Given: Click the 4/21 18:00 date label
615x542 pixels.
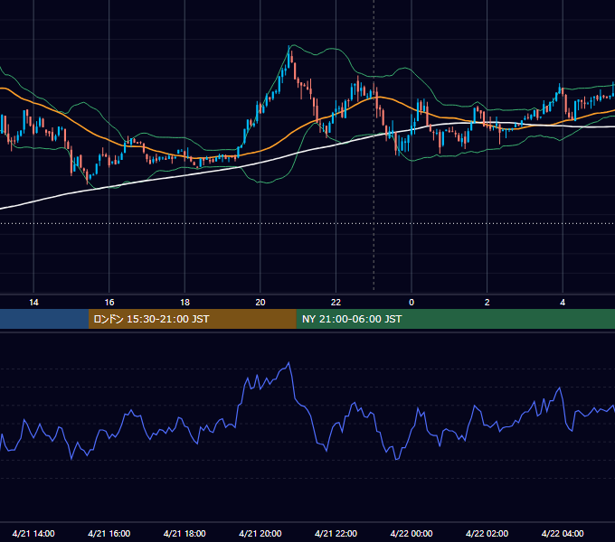Looking at the screenshot, I should coord(184,533).
